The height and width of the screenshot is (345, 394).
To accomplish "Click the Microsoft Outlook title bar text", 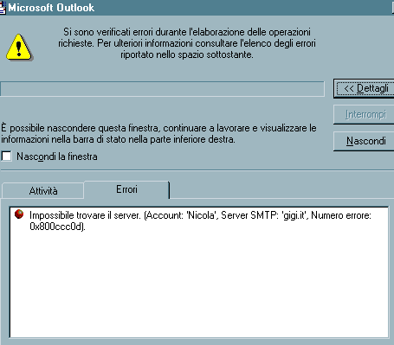I will pyautogui.click(x=51, y=8).
